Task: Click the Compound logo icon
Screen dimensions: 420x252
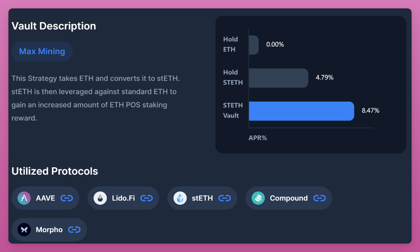Action: [x=258, y=198]
